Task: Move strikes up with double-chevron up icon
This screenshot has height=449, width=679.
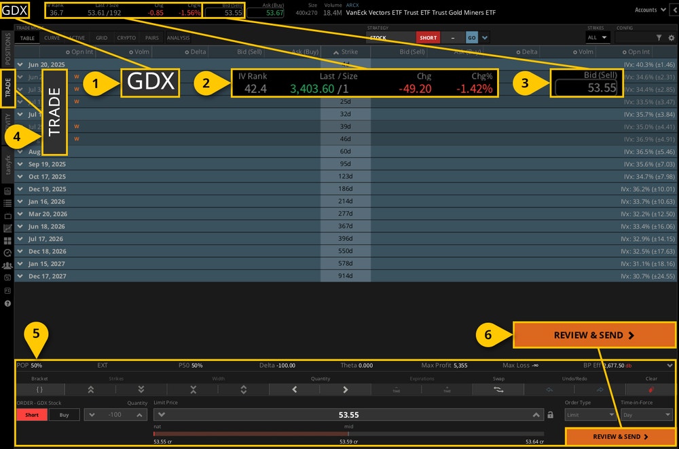Action: pos(90,389)
